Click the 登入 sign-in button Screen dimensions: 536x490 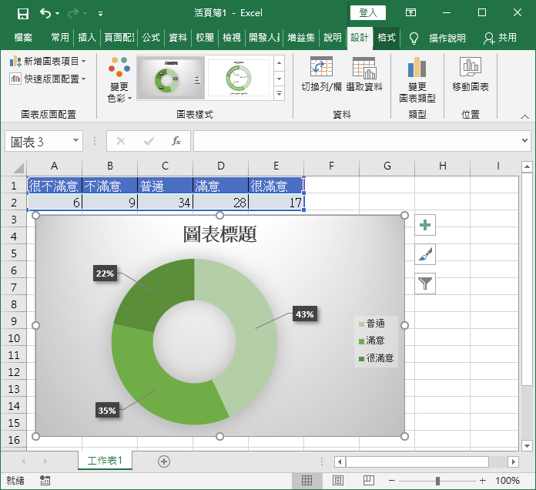[x=368, y=13]
